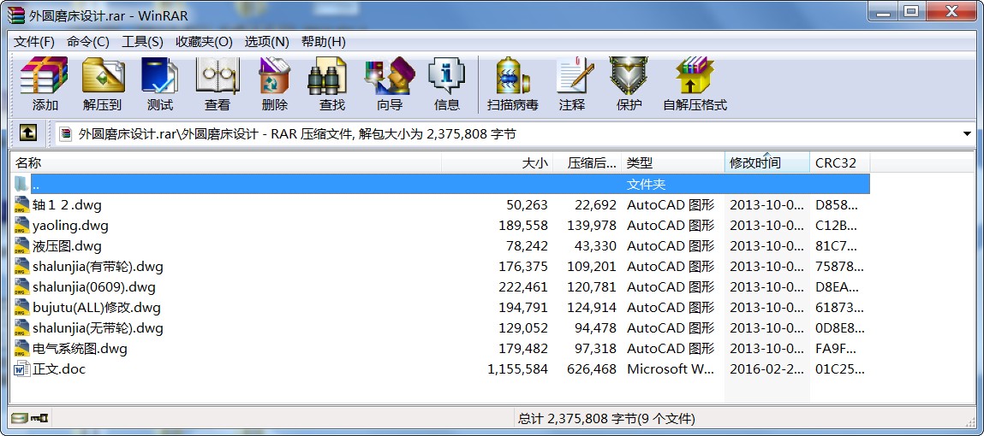This screenshot has height=436, width=984.
Task: Run the Test (测试) archive tool
Action: [x=159, y=84]
